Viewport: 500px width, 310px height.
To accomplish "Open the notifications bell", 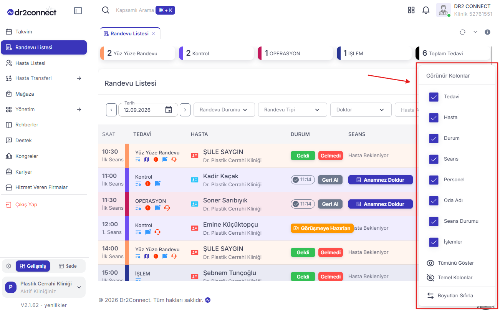I will pos(426,10).
